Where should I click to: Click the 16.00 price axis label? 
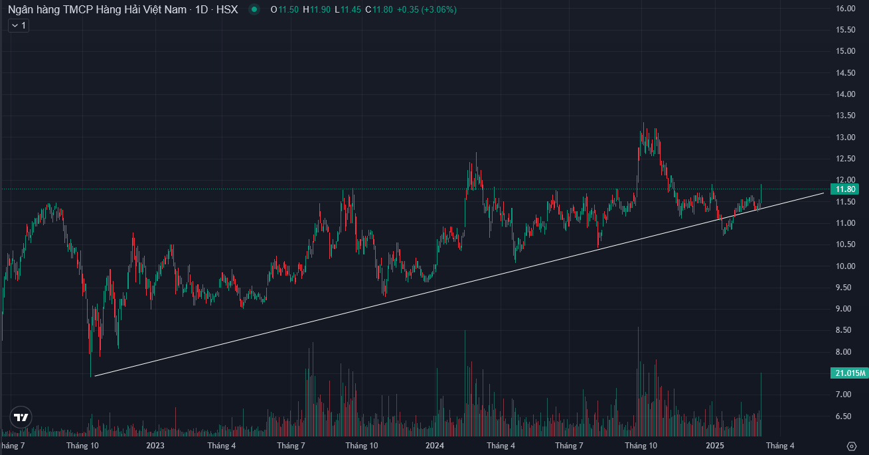[x=844, y=9]
